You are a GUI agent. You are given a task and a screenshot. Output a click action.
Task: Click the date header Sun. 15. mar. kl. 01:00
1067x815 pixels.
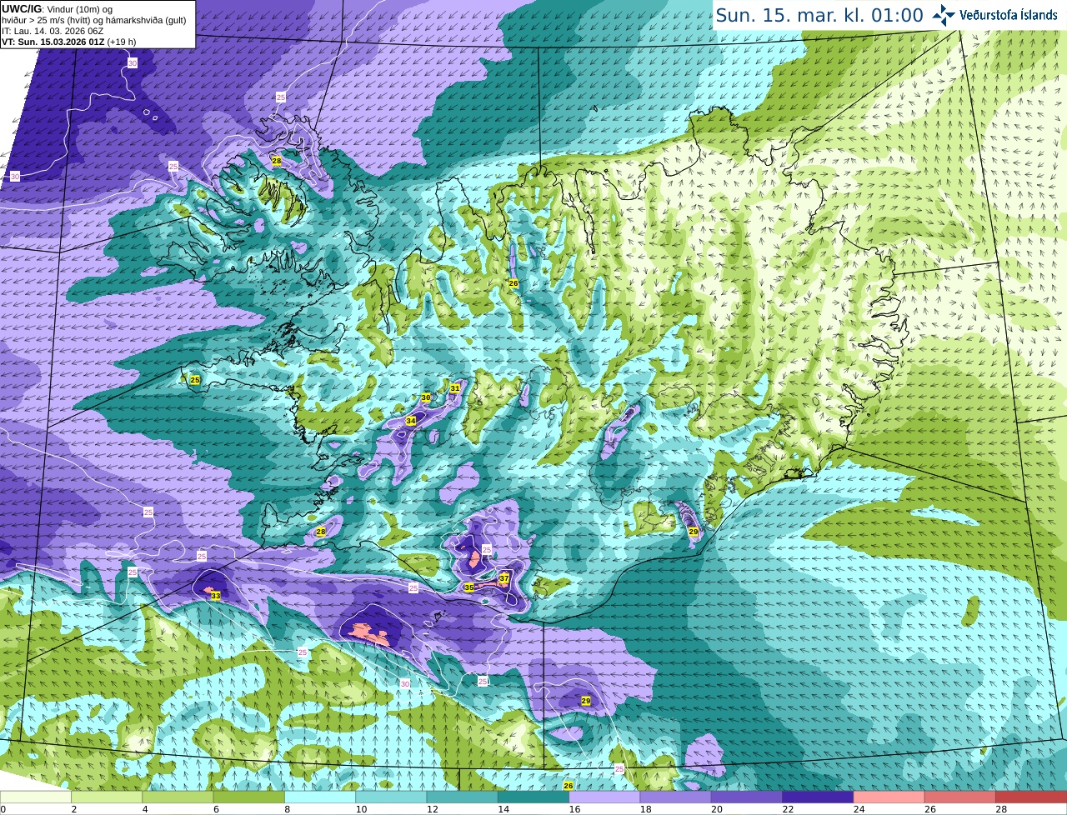[819, 15]
